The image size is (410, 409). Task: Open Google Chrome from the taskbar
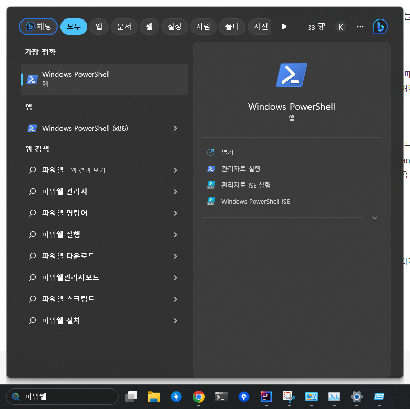pyautogui.click(x=199, y=397)
